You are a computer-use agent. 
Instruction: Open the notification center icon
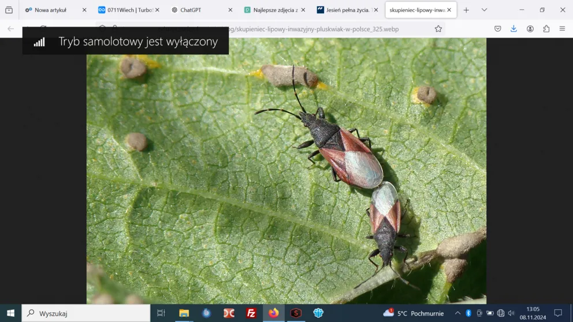pyautogui.click(x=558, y=313)
